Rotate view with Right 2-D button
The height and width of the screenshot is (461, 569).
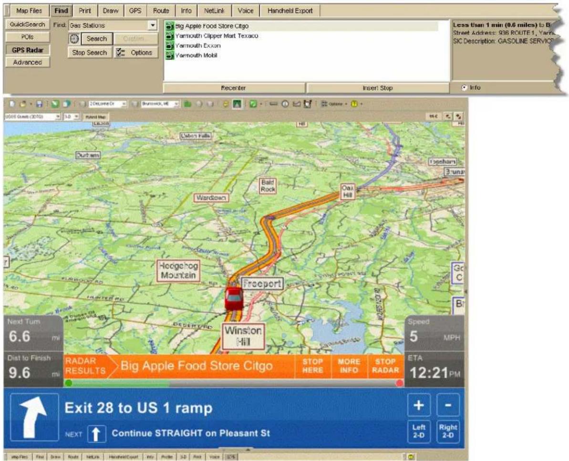tap(448, 431)
